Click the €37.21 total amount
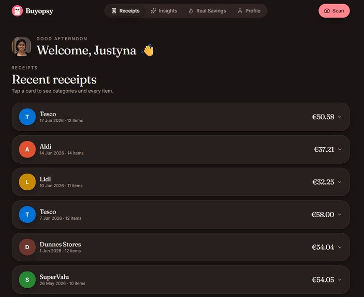 (x=324, y=149)
